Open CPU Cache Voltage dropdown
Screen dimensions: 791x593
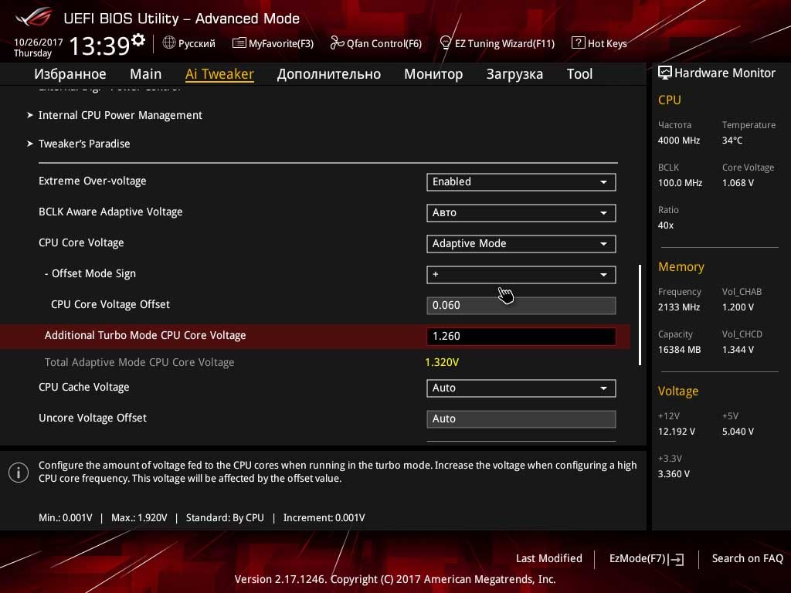click(x=521, y=388)
